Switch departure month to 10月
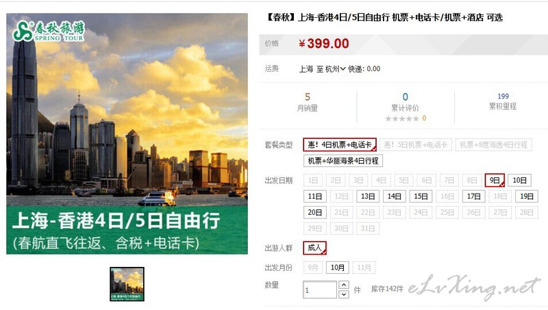548x310 pixels. pos(337,268)
